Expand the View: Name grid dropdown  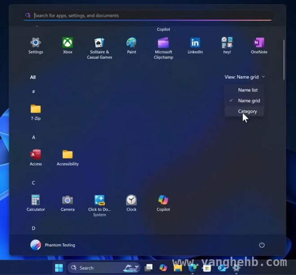(x=244, y=77)
